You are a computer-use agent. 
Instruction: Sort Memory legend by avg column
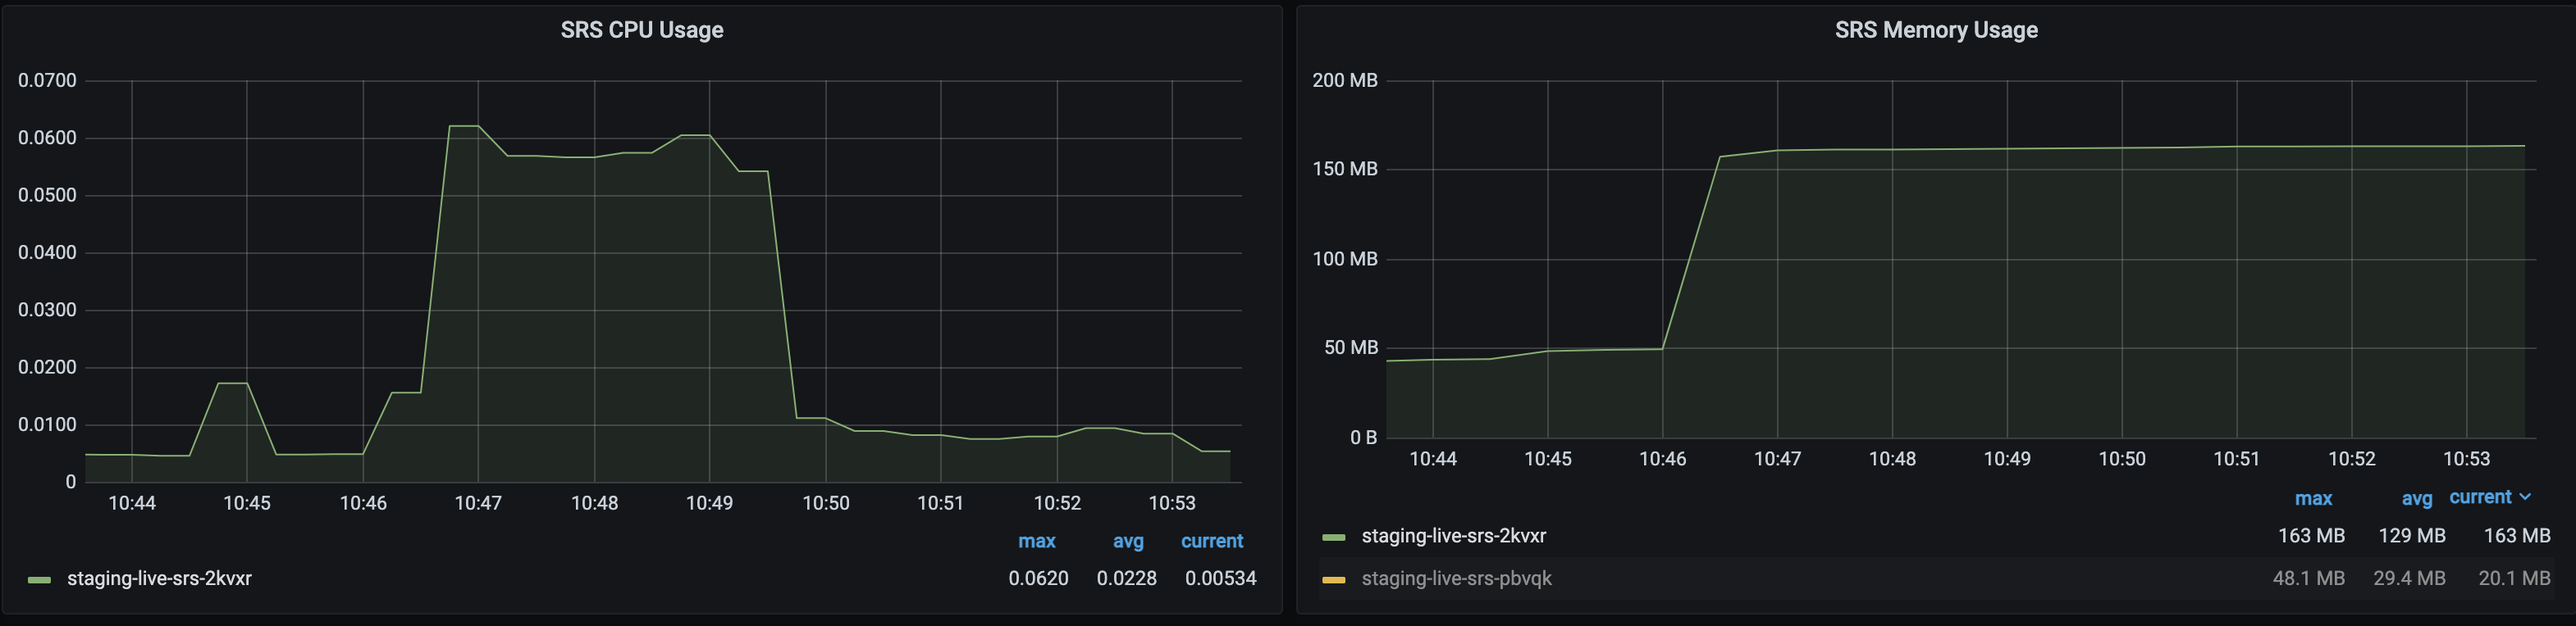(x=2417, y=498)
